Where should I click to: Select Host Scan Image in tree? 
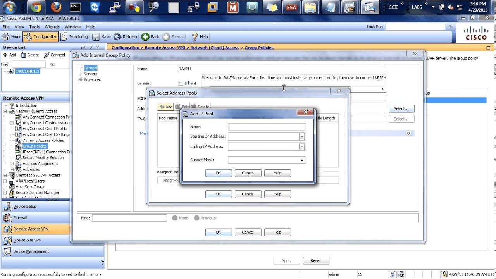click(x=30, y=187)
